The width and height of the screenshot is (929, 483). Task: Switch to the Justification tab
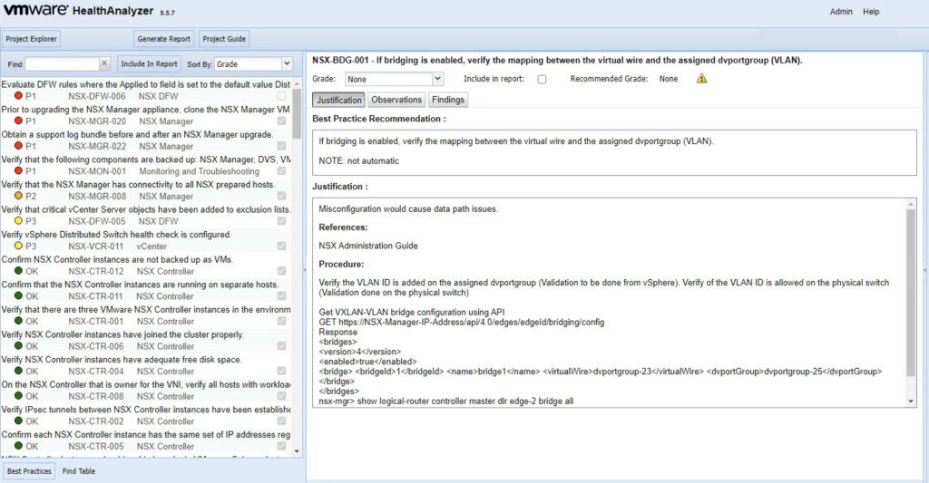pos(338,100)
